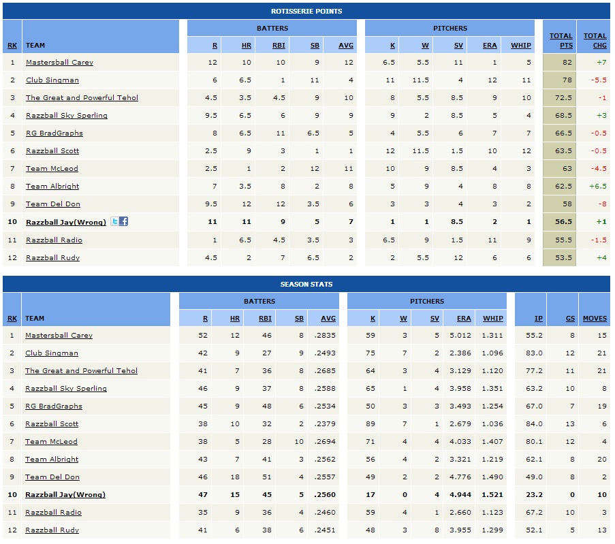Screen dimensions: 615x544
Task: Sort Season Stats by MOVES column
Action: click(x=595, y=319)
